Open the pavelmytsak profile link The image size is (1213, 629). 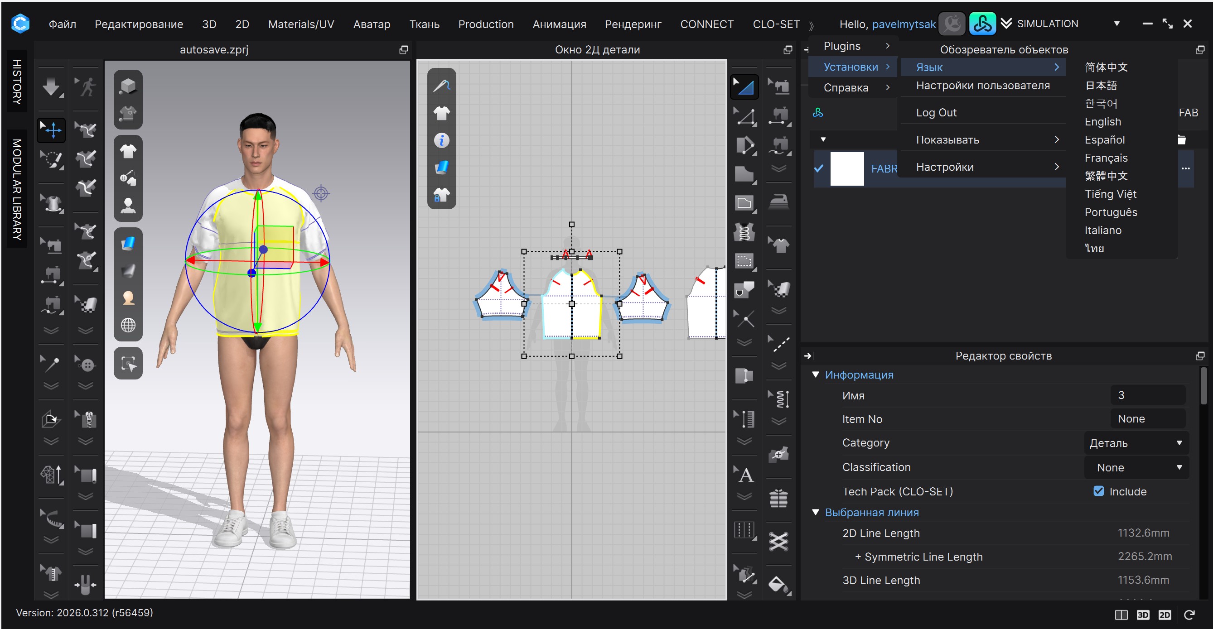pos(903,24)
